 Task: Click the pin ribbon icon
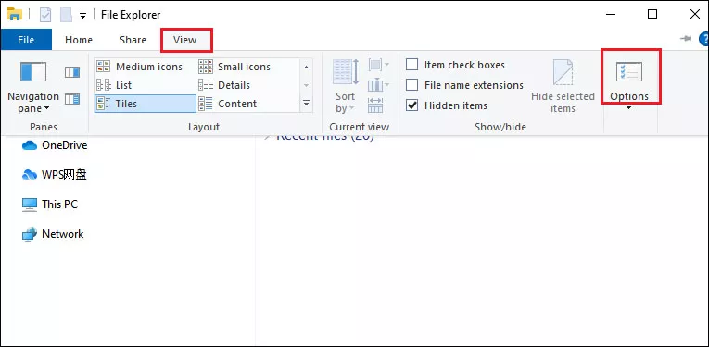tap(686, 39)
